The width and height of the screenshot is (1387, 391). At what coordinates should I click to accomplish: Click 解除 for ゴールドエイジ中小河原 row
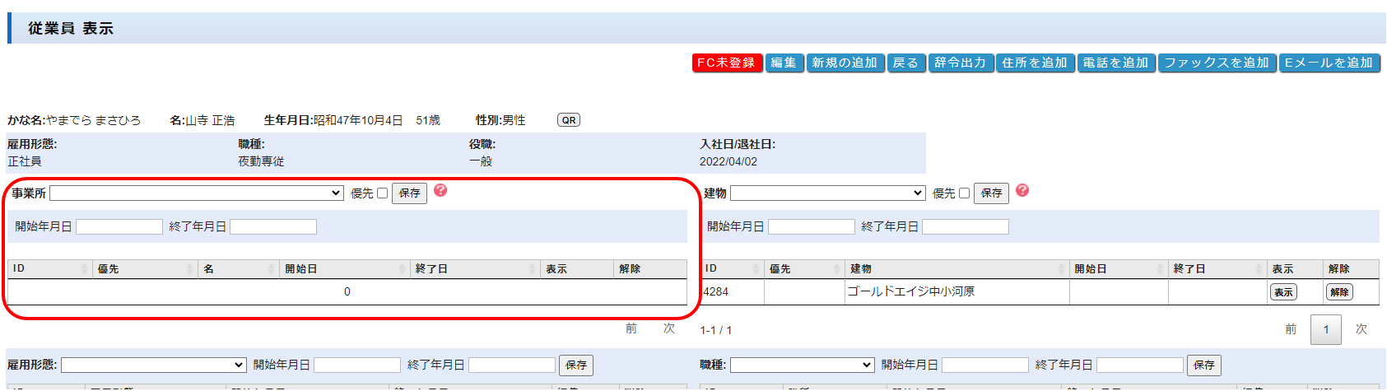coord(1339,292)
